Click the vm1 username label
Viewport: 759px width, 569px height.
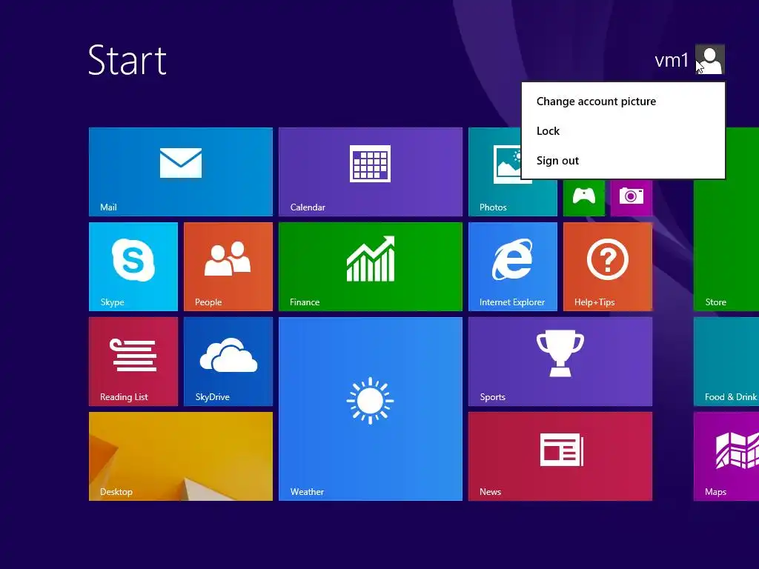(x=672, y=60)
